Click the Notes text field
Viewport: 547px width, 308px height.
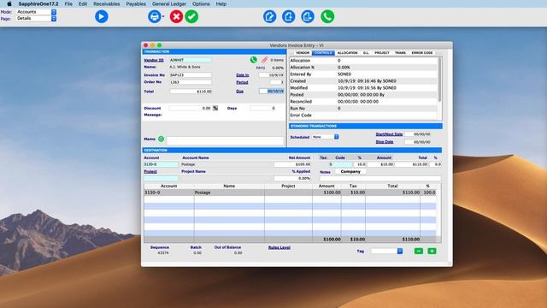pyautogui.click(x=380, y=179)
